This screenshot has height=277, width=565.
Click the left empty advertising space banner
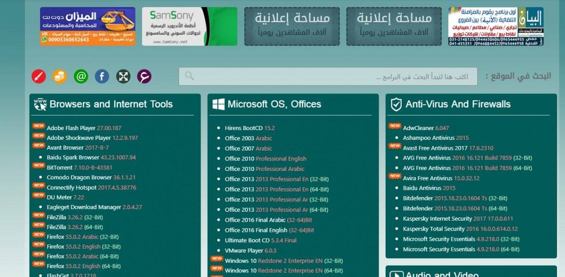[292, 26]
